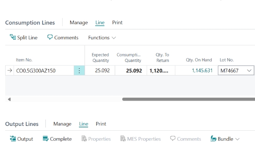Click the MES Properties icon
Viewport: 255px width, 143px height.
(123, 139)
